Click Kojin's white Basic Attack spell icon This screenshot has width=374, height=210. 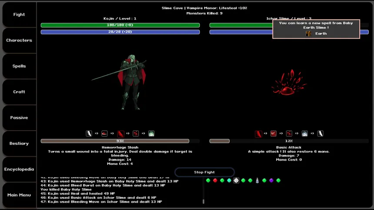point(89,134)
